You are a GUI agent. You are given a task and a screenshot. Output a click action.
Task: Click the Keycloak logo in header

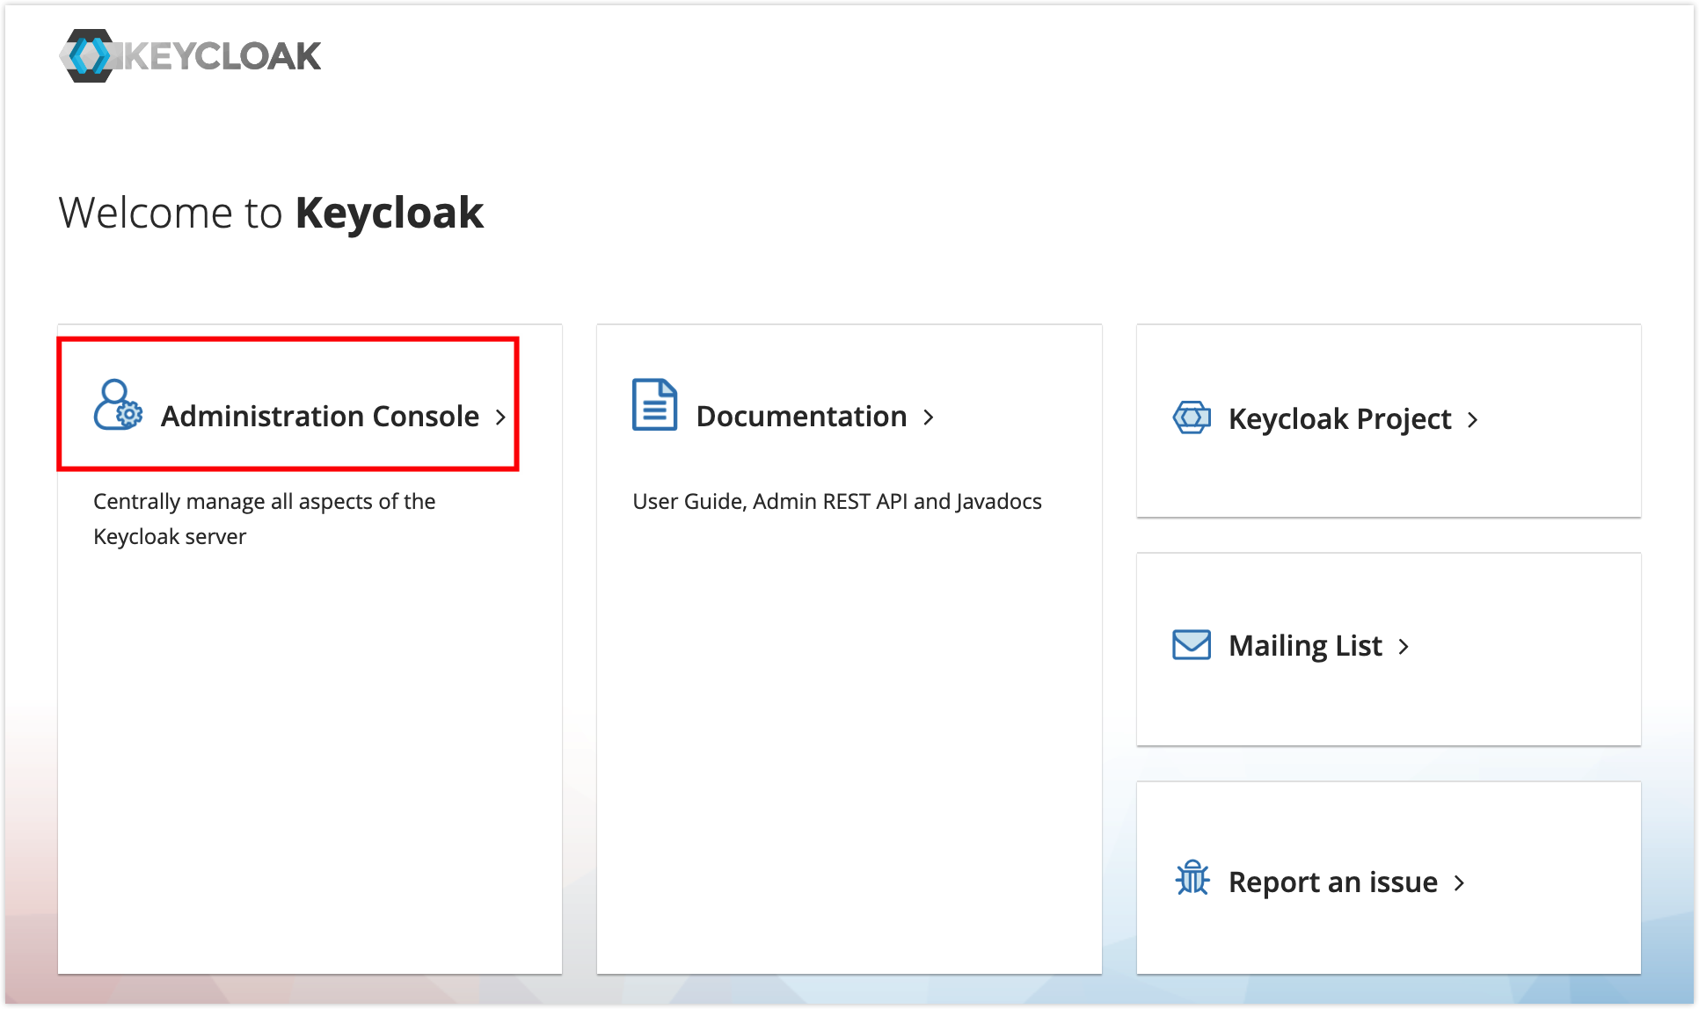click(x=190, y=55)
